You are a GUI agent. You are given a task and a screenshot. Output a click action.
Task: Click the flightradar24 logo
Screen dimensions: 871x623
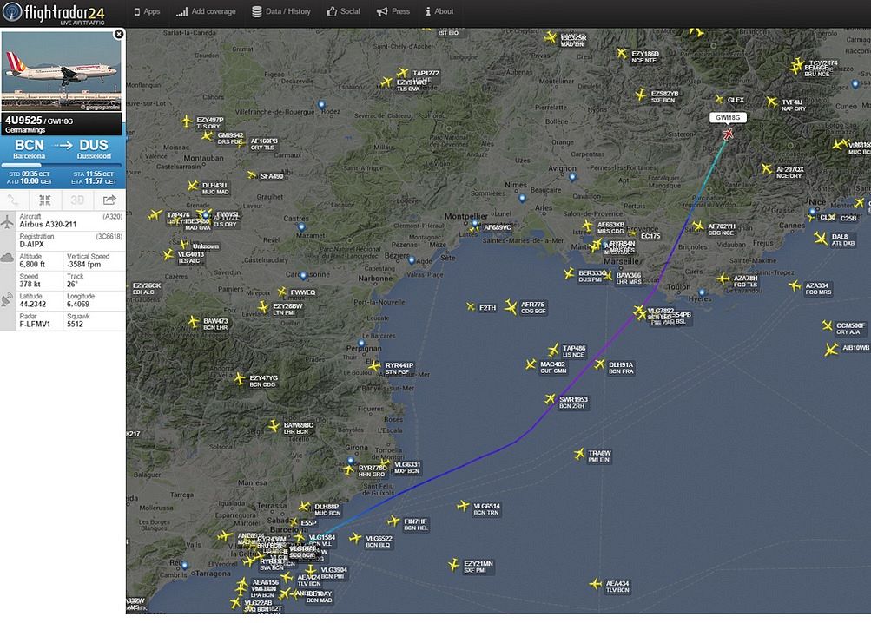pyautogui.click(x=53, y=13)
